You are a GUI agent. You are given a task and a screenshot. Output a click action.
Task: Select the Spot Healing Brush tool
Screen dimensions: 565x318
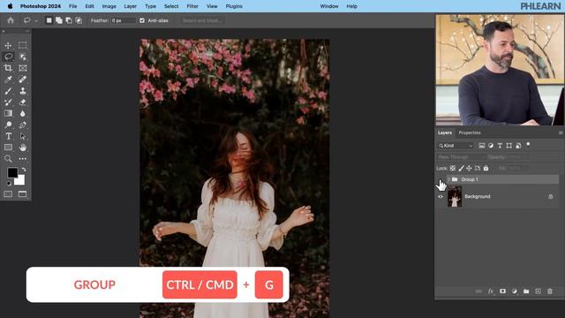[x=22, y=79]
